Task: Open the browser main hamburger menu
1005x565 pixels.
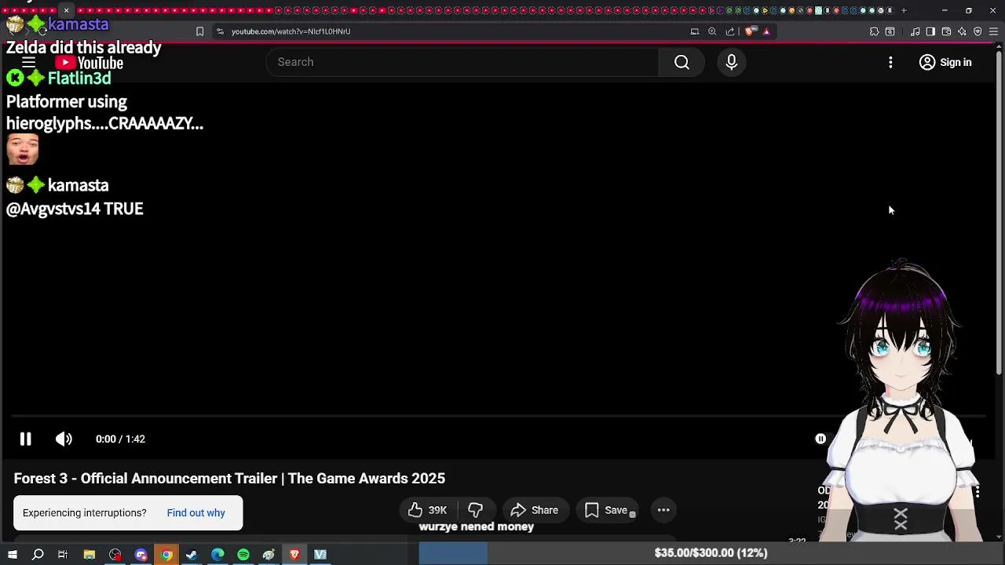Action: tap(993, 31)
